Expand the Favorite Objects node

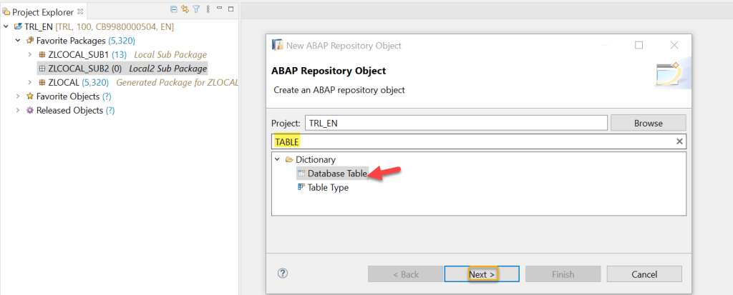(x=18, y=96)
